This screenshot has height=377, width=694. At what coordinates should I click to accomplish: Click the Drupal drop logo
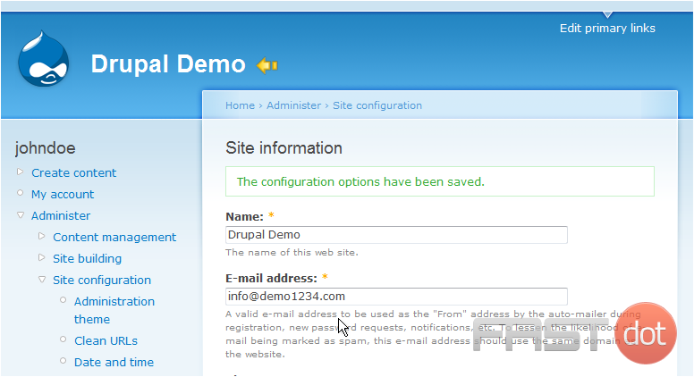point(43,58)
